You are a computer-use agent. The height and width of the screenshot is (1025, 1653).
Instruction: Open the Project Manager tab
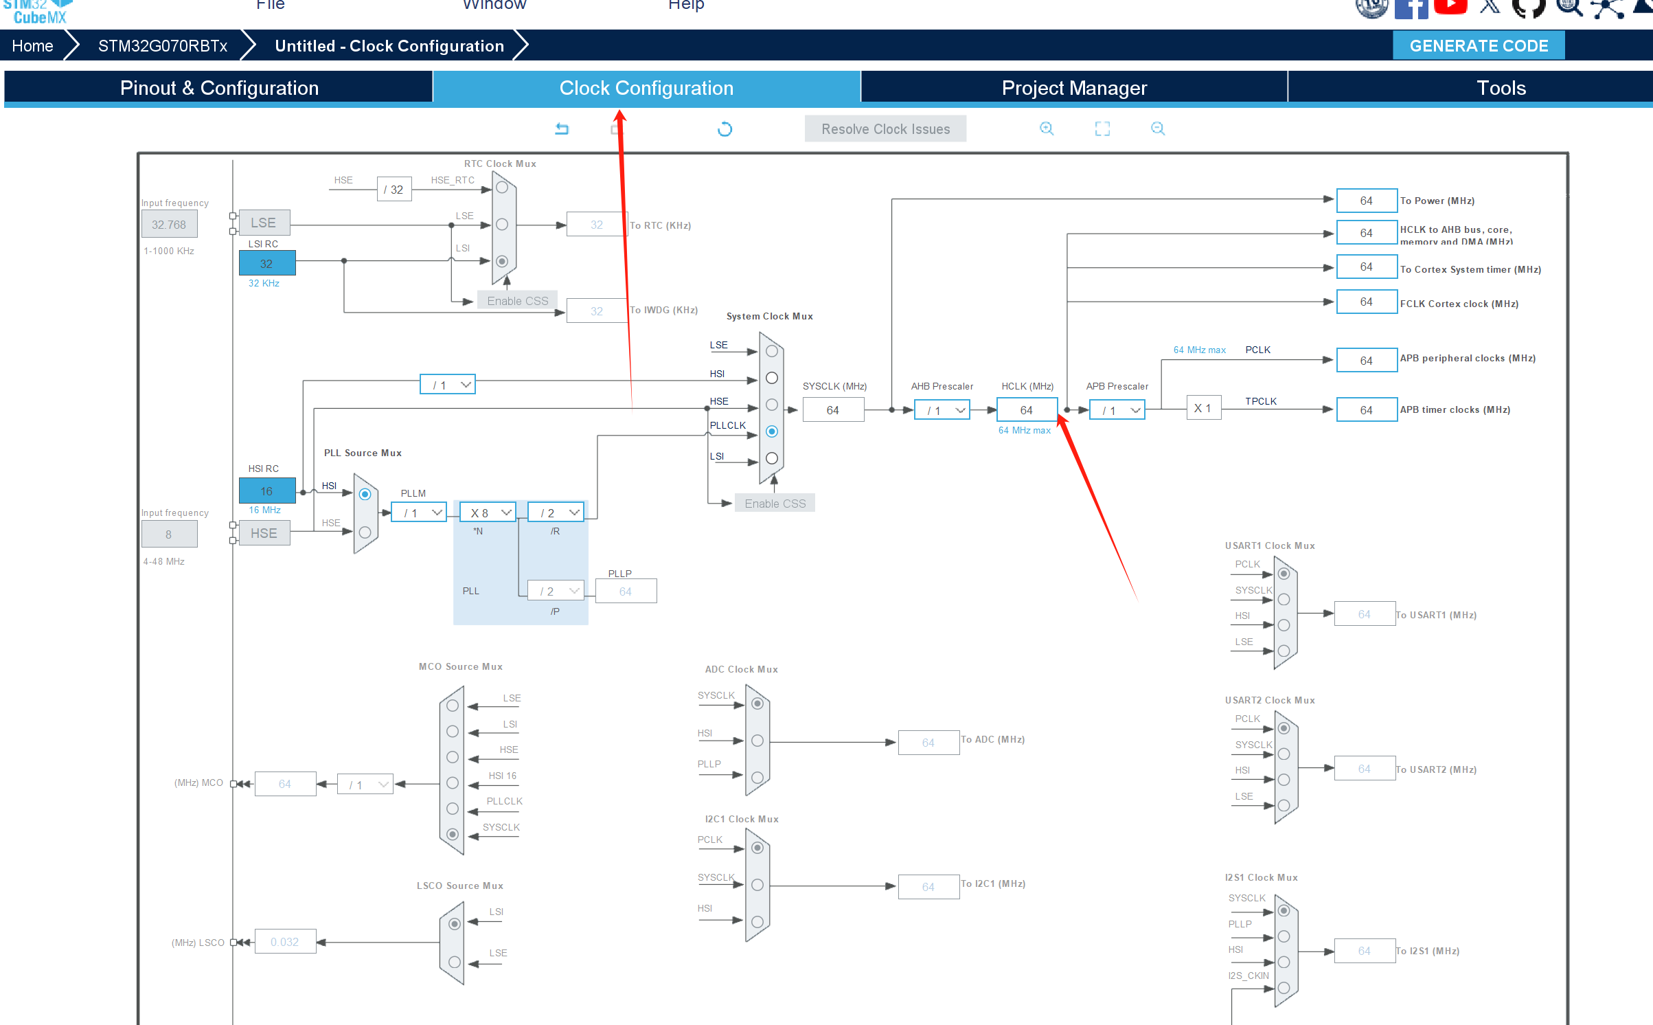tap(1073, 88)
